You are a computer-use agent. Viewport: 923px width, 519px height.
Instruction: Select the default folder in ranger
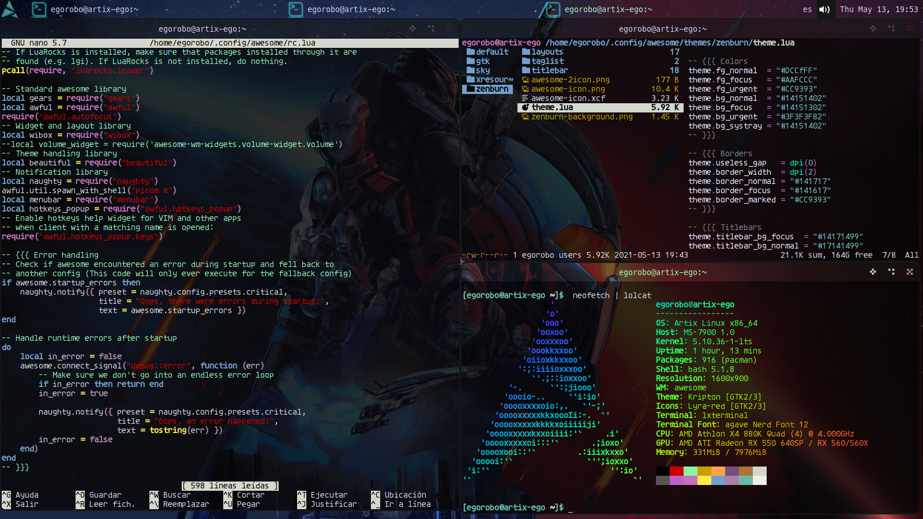(491, 52)
